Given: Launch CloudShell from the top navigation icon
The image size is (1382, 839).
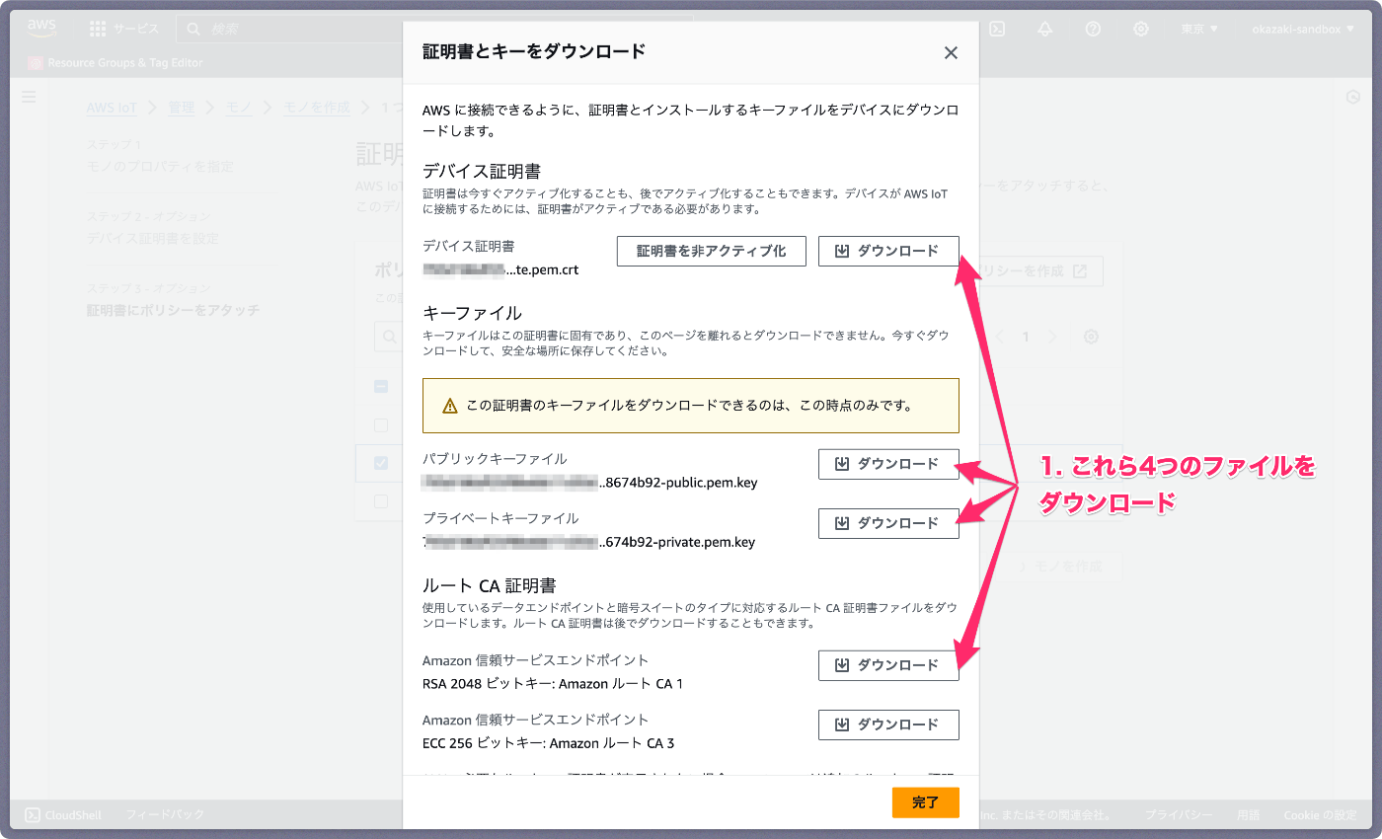Looking at the screenshot, I should (998, 29).
